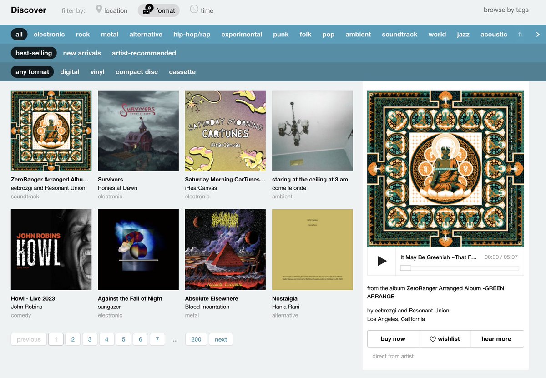Choose compact disc format

point(136,71)
